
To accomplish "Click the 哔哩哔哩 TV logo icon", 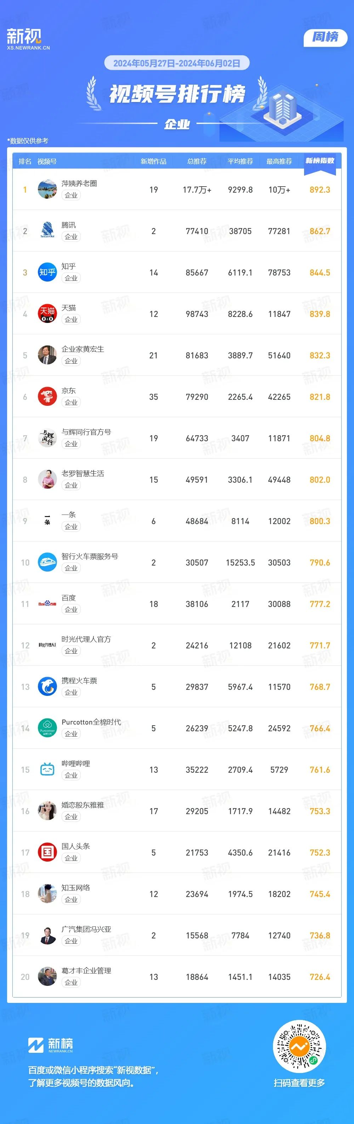I will coord(47,770).
